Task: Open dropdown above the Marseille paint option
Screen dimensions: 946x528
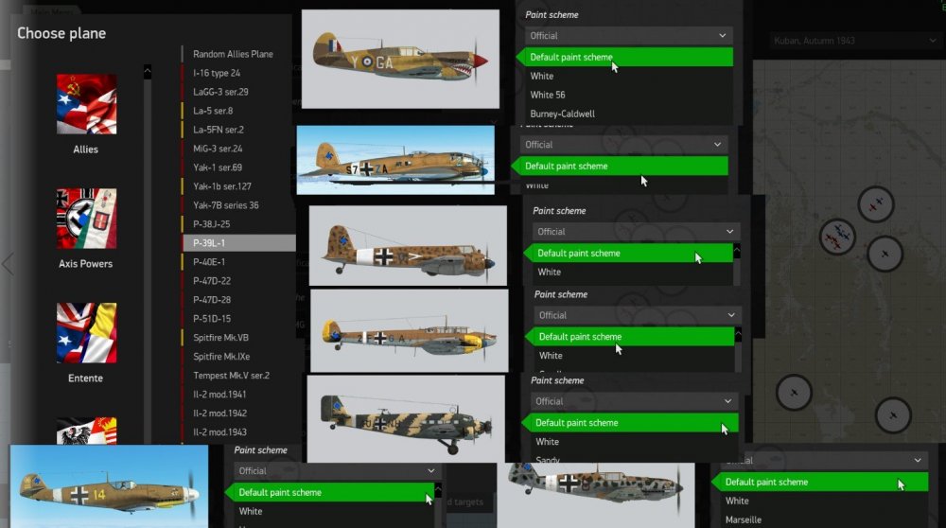Action: 824,461
